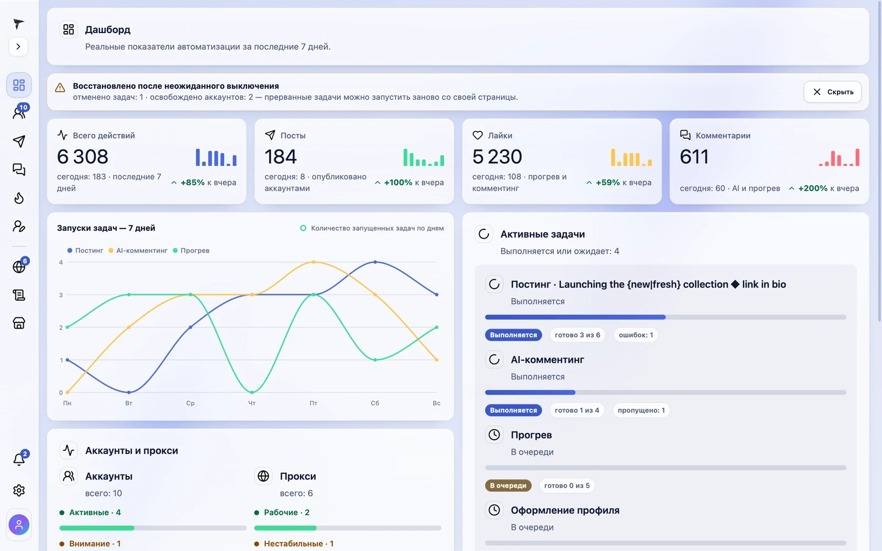This screenshot has width=882, height=551.
Task: Click the app logo at top of sidebar
Action: tap(19, 24)
